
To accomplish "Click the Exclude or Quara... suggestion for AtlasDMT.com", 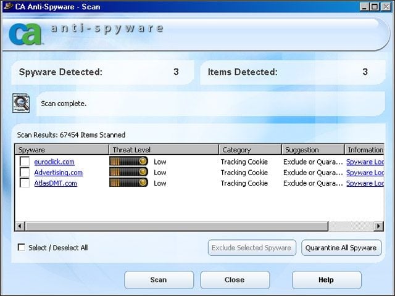I will click(313, 183).
